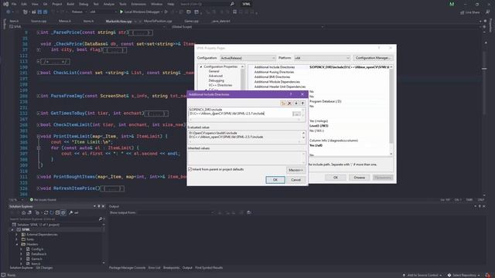Click the Properties wrench icon in Solution Explorer
Screen dimensions: 495x278
(x=70, y=213)
